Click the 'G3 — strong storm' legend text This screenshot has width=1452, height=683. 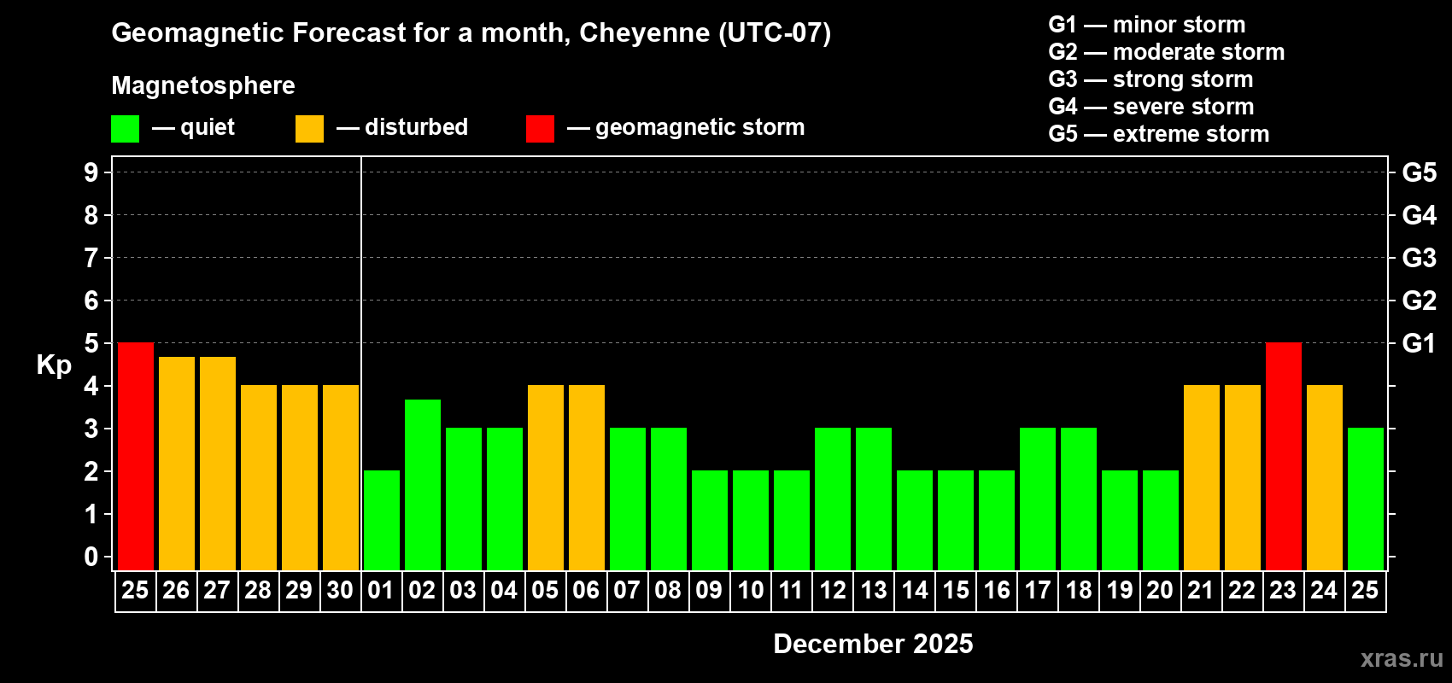(x=1150, y=79)
